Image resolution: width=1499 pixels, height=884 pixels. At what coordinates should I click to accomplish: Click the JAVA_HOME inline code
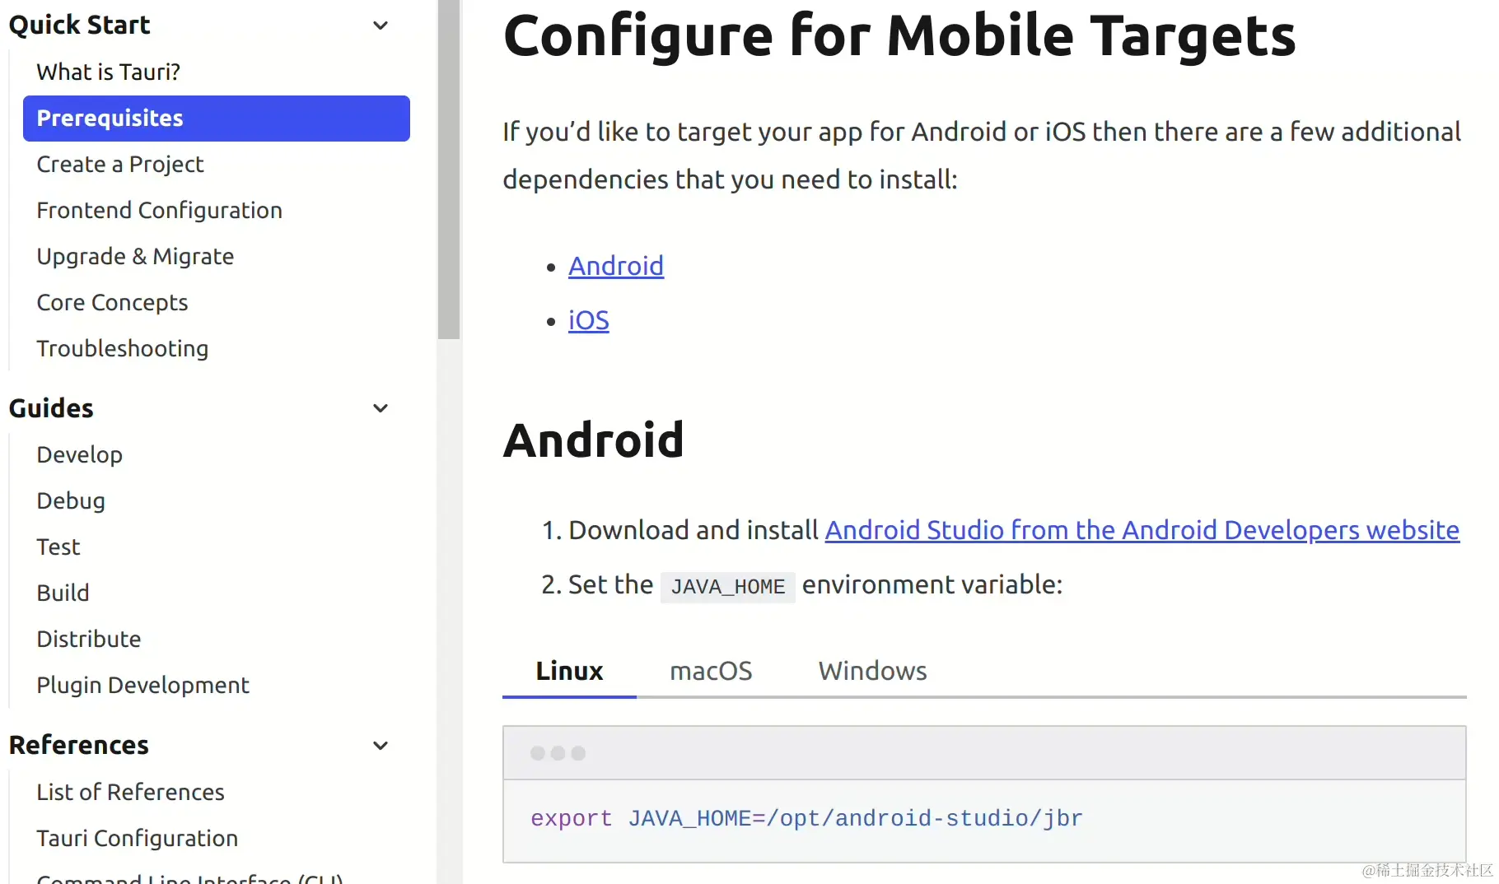[728, 587]
